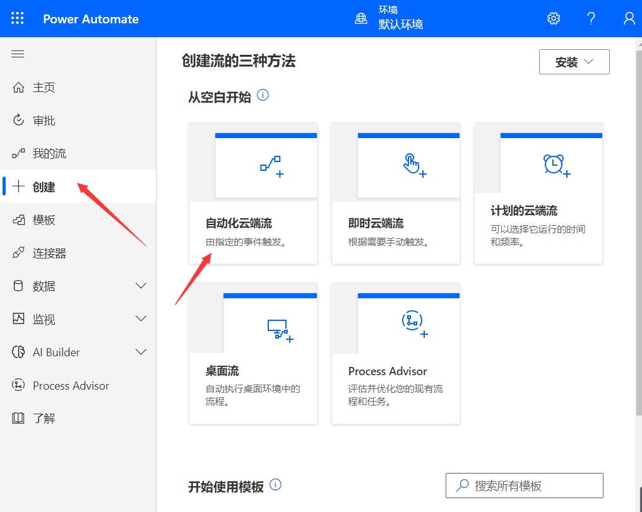The image size is (642, 512).
Task: Open 监视 in the sidebar
Action: [x=78, y=319]
